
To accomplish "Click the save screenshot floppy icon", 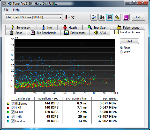I will [110, 17].
